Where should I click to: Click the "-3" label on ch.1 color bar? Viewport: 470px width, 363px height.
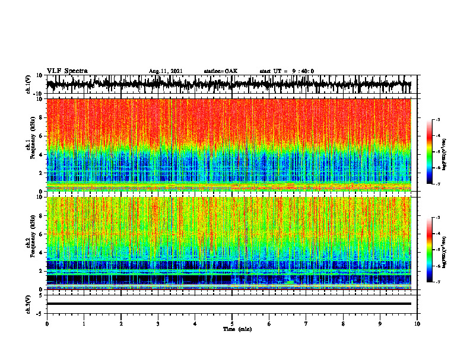[438, 119]
